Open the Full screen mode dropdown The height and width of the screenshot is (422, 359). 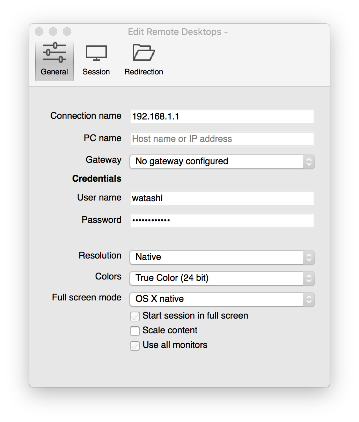222,299
